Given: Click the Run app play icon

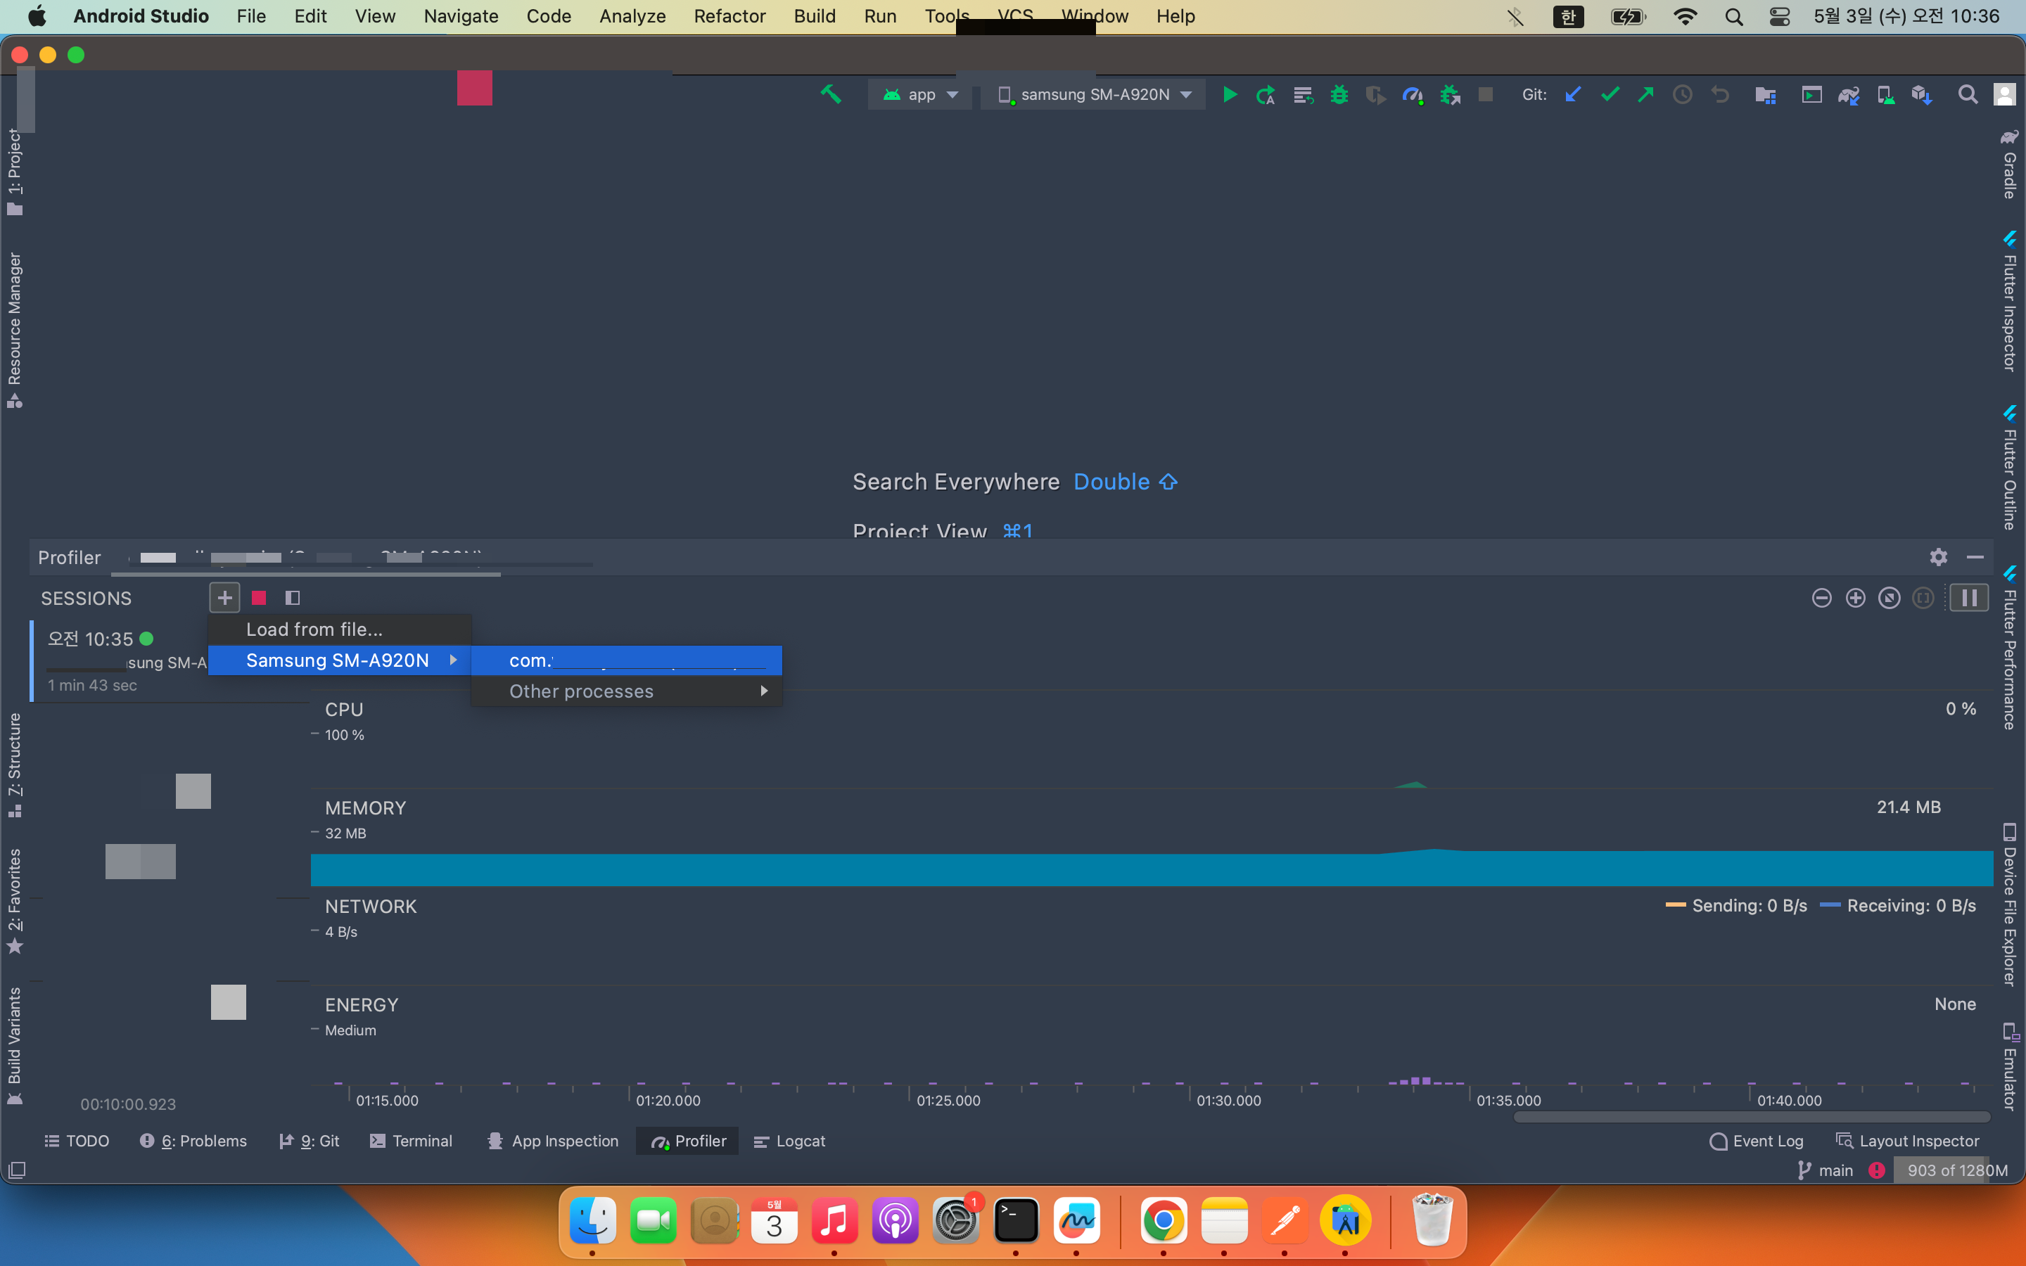Looking at the screenshot, I should point(1229,95).
